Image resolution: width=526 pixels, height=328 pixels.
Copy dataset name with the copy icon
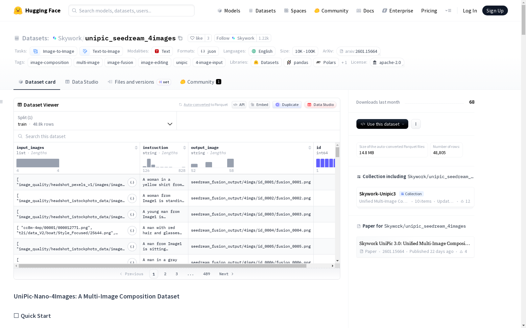180,38
